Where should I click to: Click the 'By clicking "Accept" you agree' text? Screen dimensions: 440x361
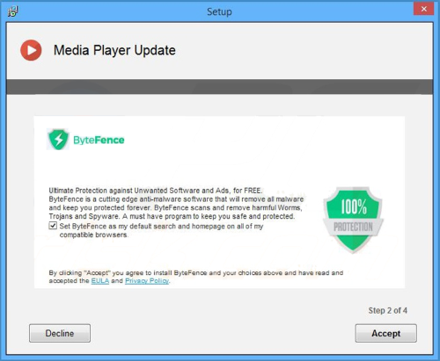point(196,273)
